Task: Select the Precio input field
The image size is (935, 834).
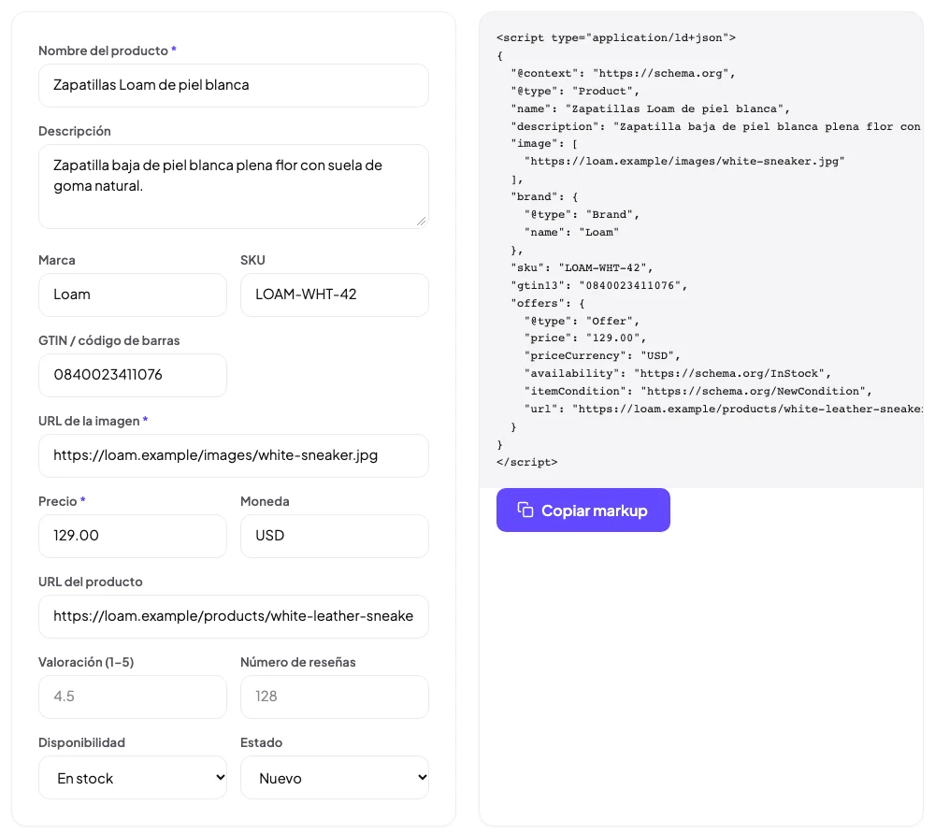Action: [x=133, y=536]
